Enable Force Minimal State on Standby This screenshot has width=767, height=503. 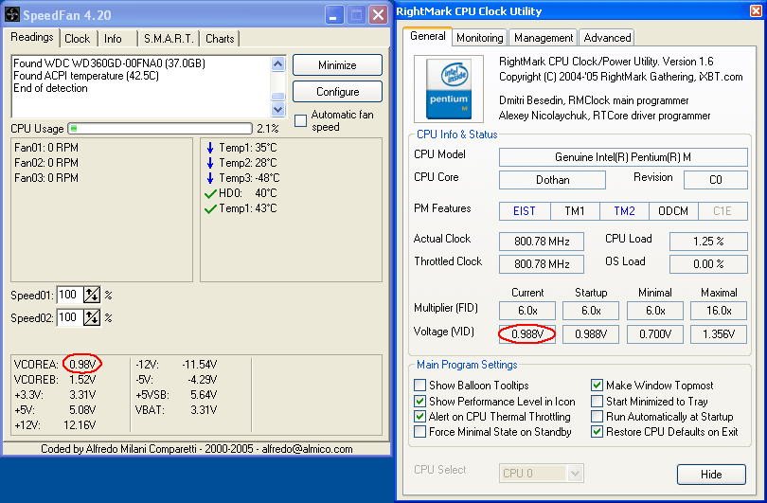pyautogui.click(x=419, y=432)
